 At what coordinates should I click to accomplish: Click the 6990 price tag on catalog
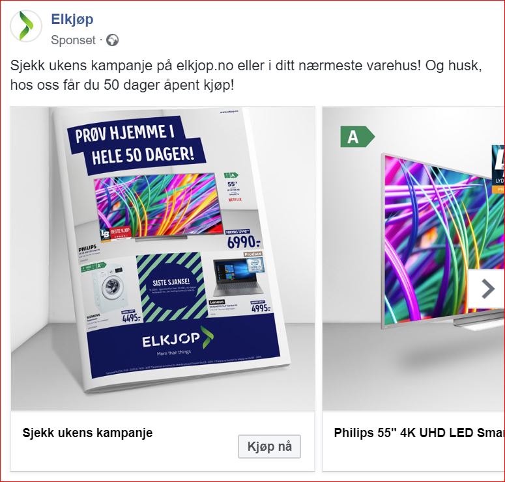(243, 242)
